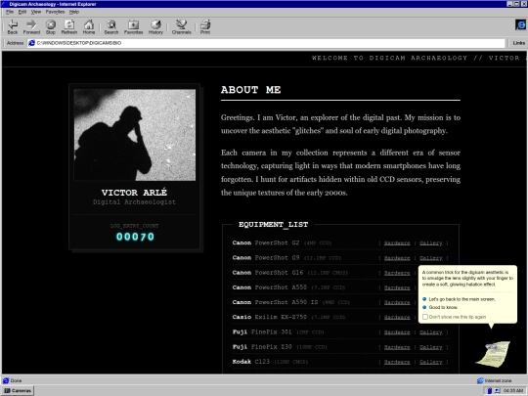
Task: Open Hardware link for Canon PowerShot G2
Action: coord(397,243)
